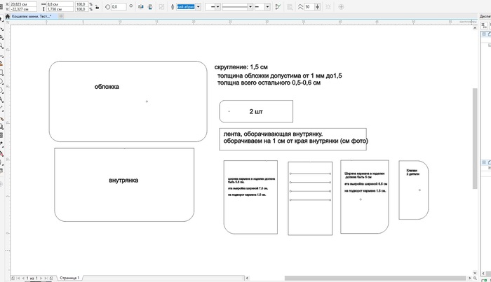491x282 pixels.
Task: Click the plus quick-customize icon in property bar
Action: (x=341, y=6)
